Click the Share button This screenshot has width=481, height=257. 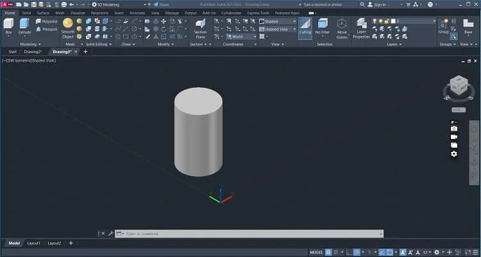pyautogui.click(x=161, y=4)
